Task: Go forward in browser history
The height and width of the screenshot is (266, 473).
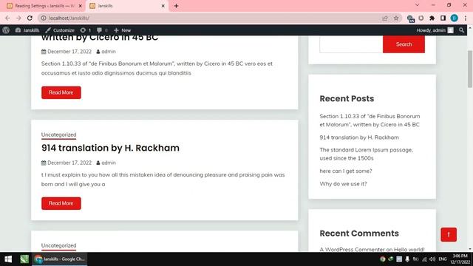Action: pos(18,18)
